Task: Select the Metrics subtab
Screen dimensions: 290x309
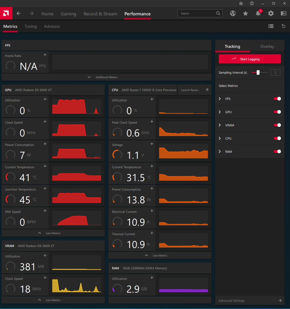Action: tap(10, 26)
